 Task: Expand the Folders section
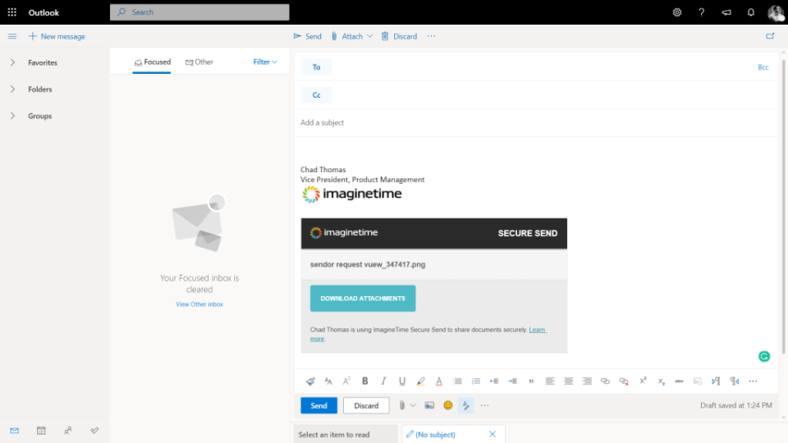click(12, 89)
